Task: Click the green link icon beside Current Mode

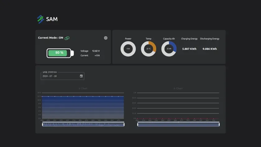Action: tap(67, 38)
